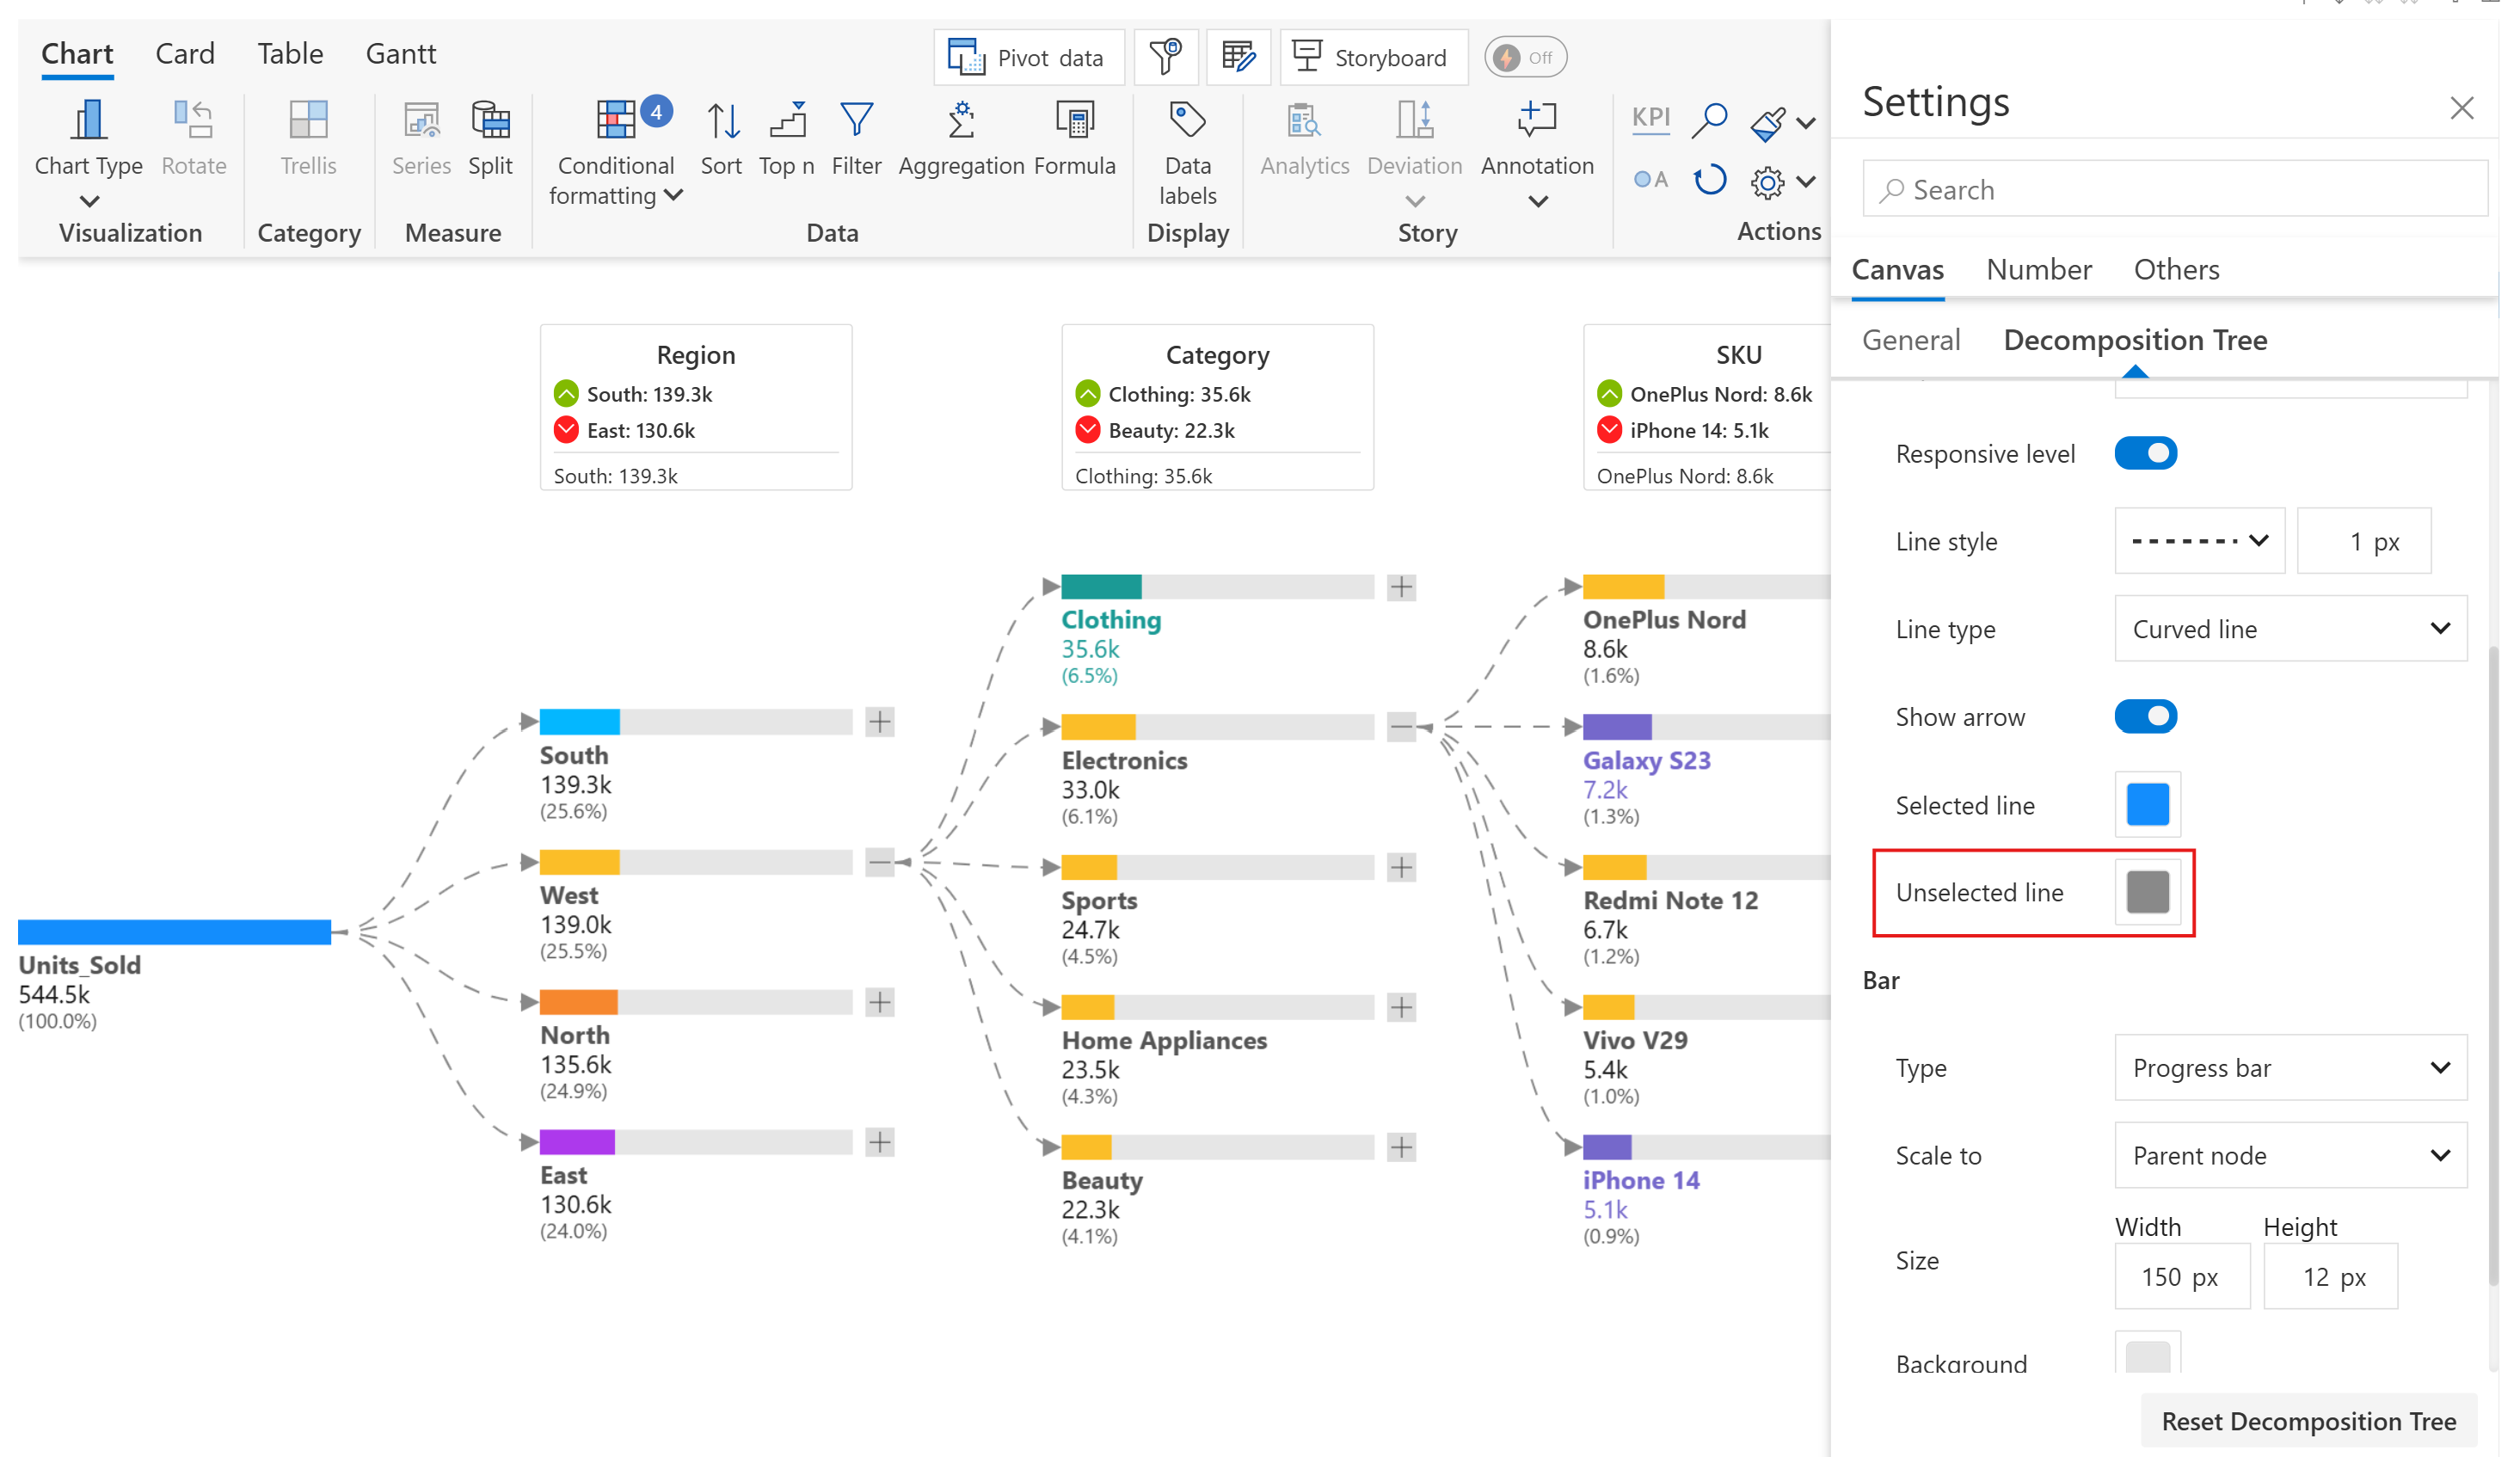Expand the South node plus button
The height and width of the screenshot is (1457, 2520).
(880, 722)
